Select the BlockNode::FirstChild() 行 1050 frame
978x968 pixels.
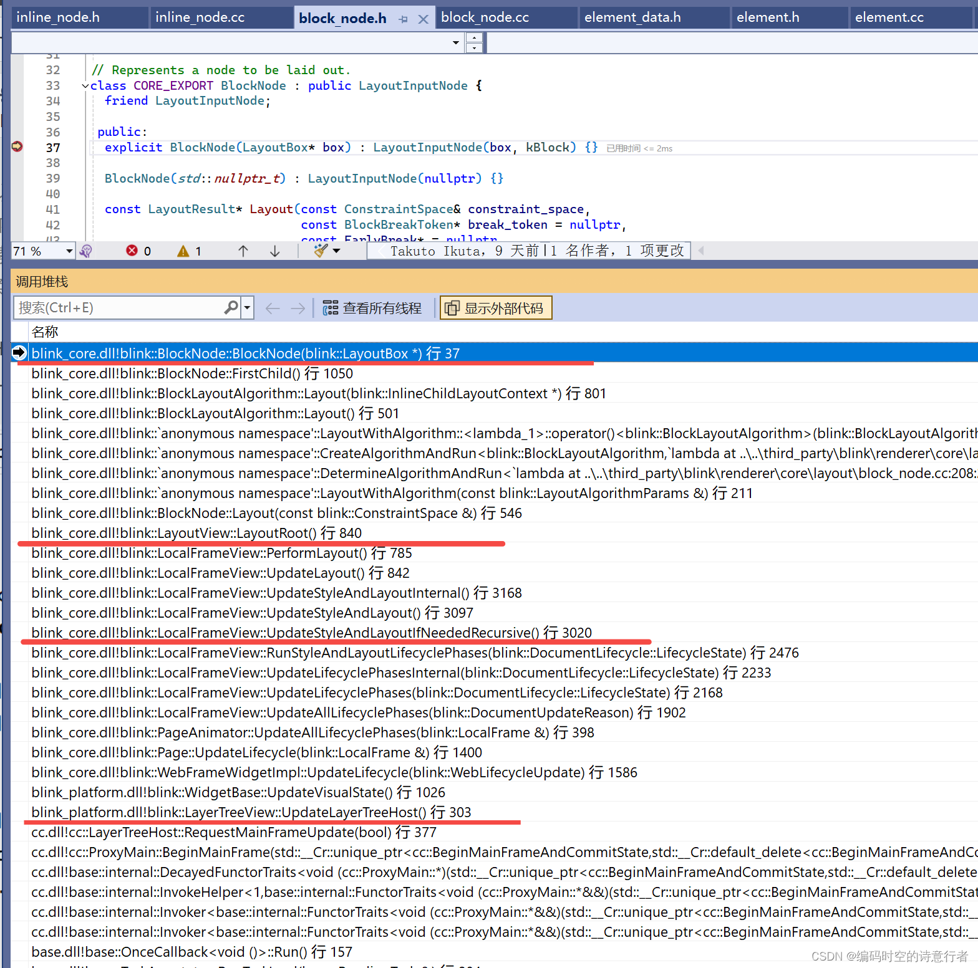coord(503,373)
